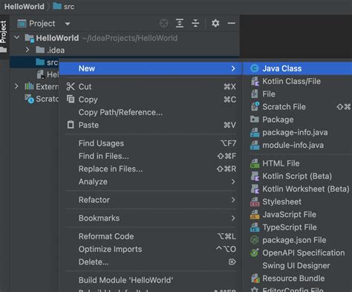Choose Cut from the context menu
352x292 pixels.
(x=151, y=87)
